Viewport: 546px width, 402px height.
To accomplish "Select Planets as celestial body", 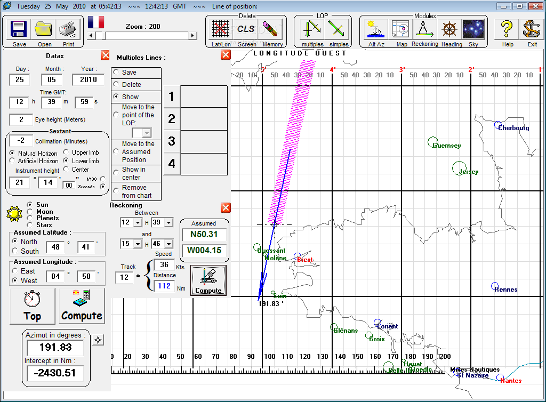I will 30,218.
